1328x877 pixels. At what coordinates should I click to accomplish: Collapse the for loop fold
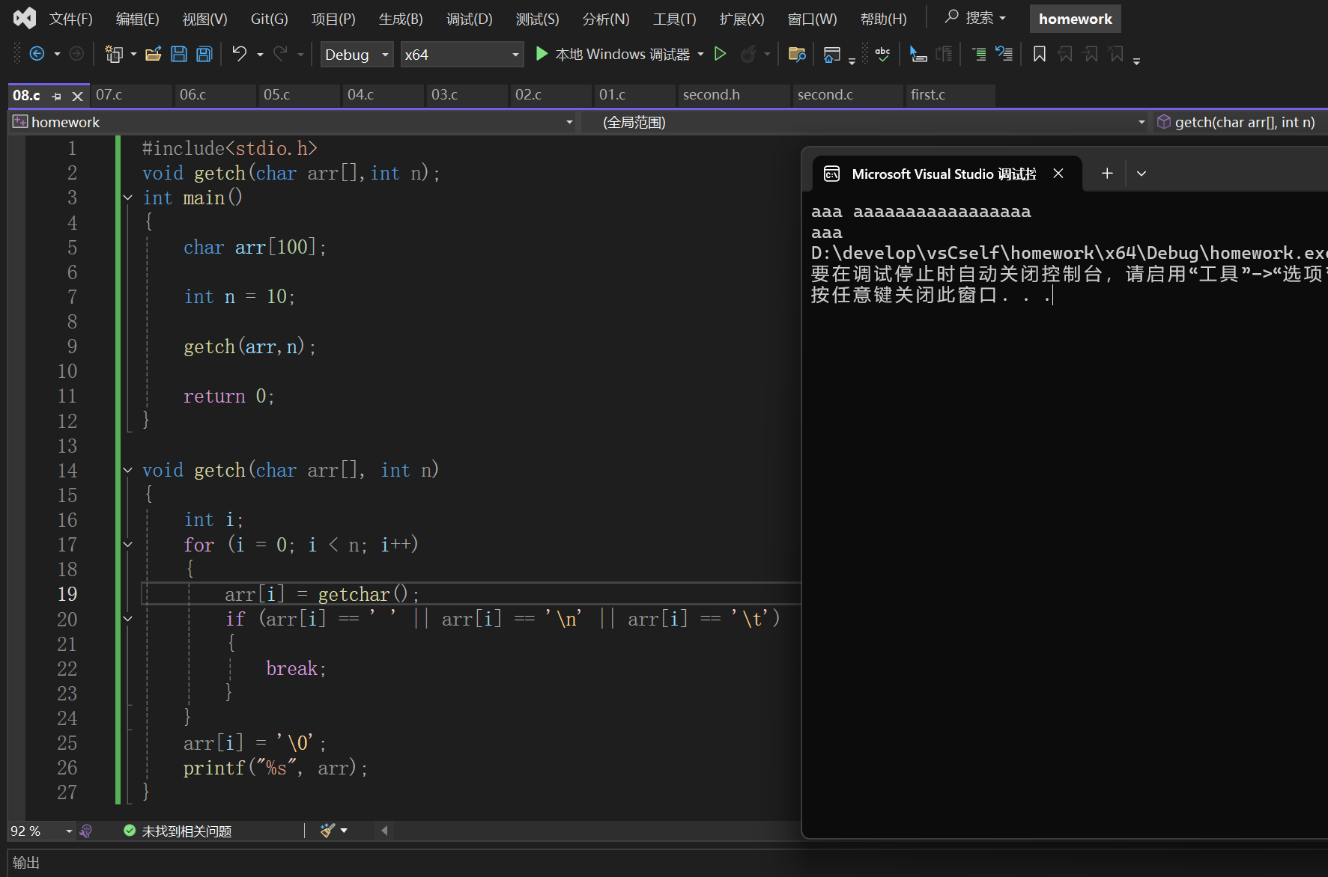pyautogui.click(x=128, y=545)
